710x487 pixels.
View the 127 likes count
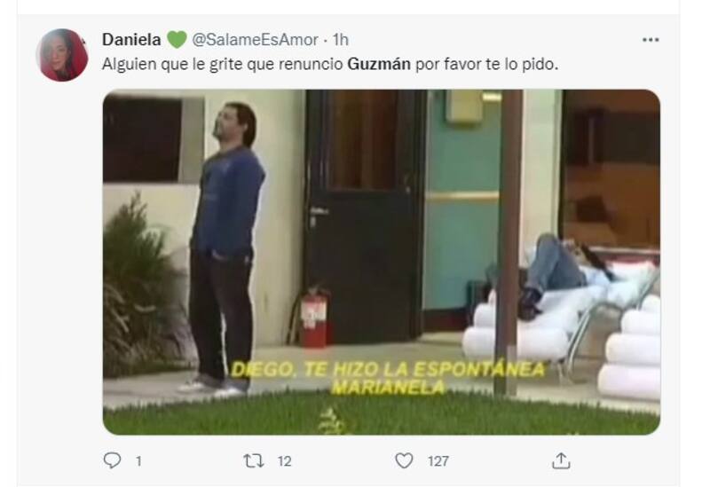[438, 461]
